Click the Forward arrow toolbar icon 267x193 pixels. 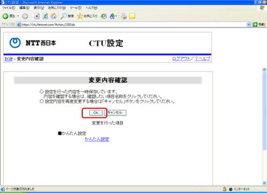[x=25, y=16]
